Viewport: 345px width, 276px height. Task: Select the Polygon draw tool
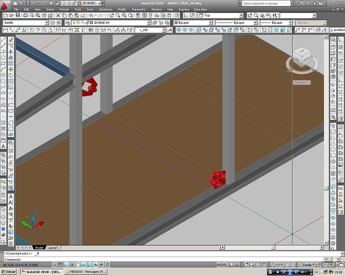3,57
